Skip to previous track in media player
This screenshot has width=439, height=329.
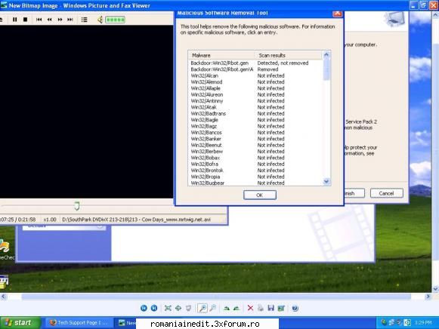tap(39, 20)
